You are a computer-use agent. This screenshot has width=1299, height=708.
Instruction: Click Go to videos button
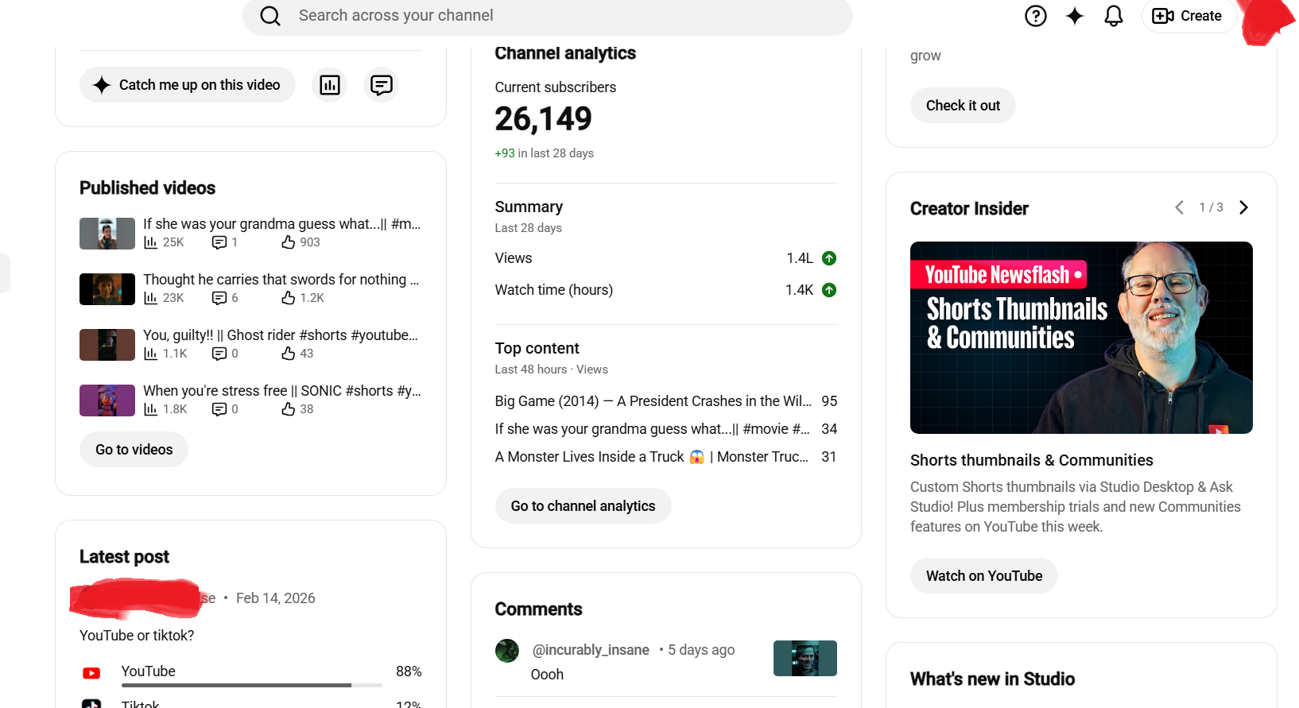134,450
